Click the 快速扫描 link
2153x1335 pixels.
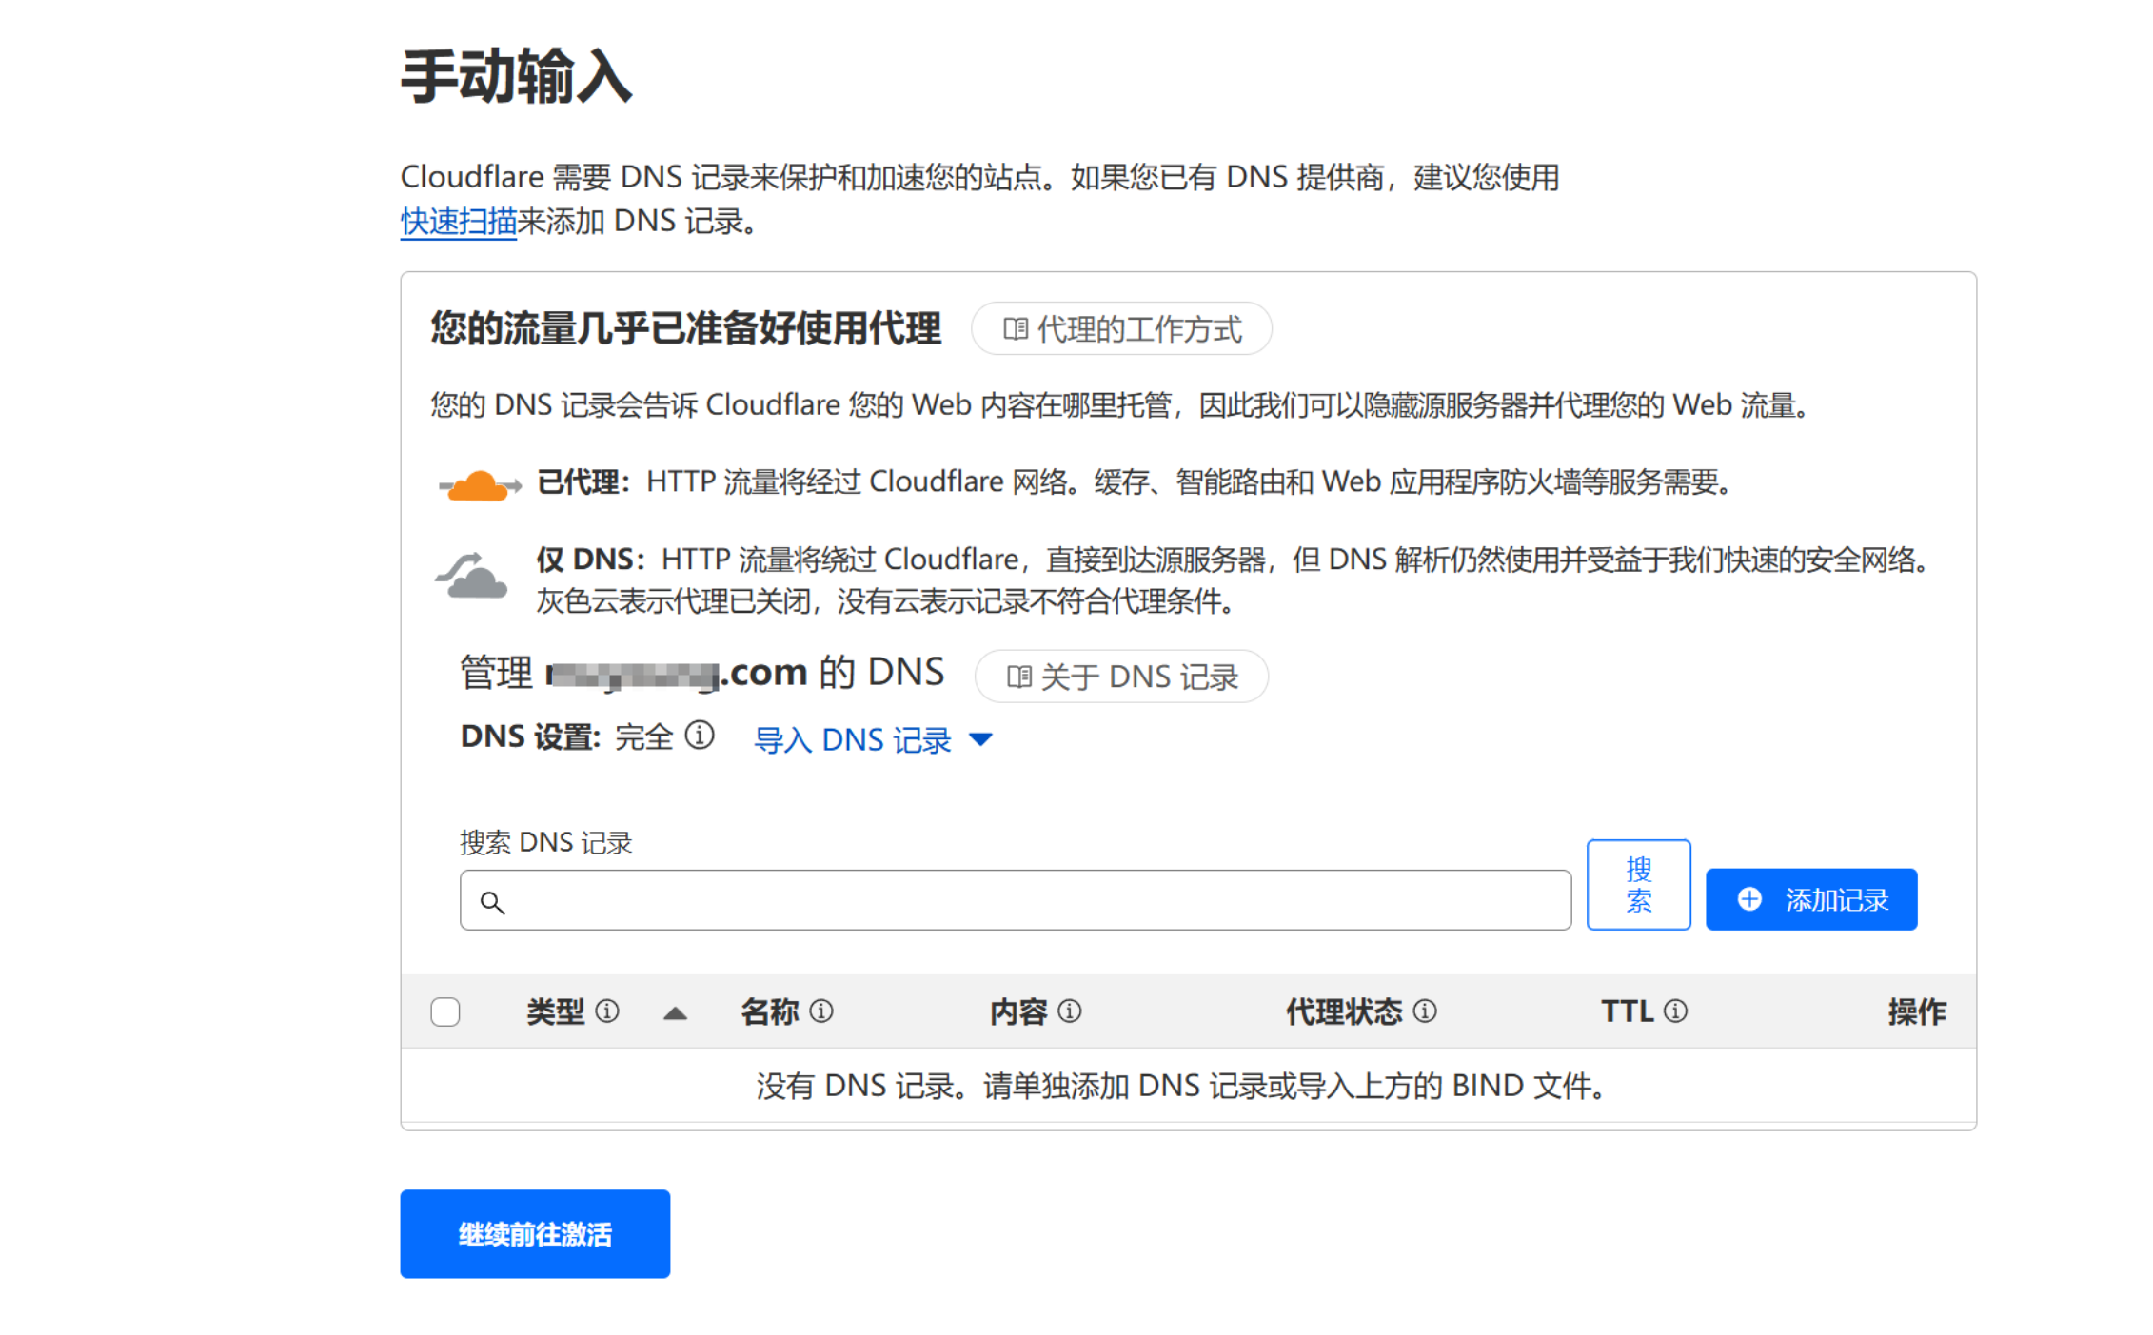[458, 221]
